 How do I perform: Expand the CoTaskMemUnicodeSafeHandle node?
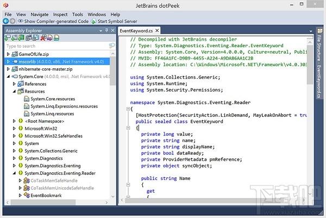(x=20, y=188)
